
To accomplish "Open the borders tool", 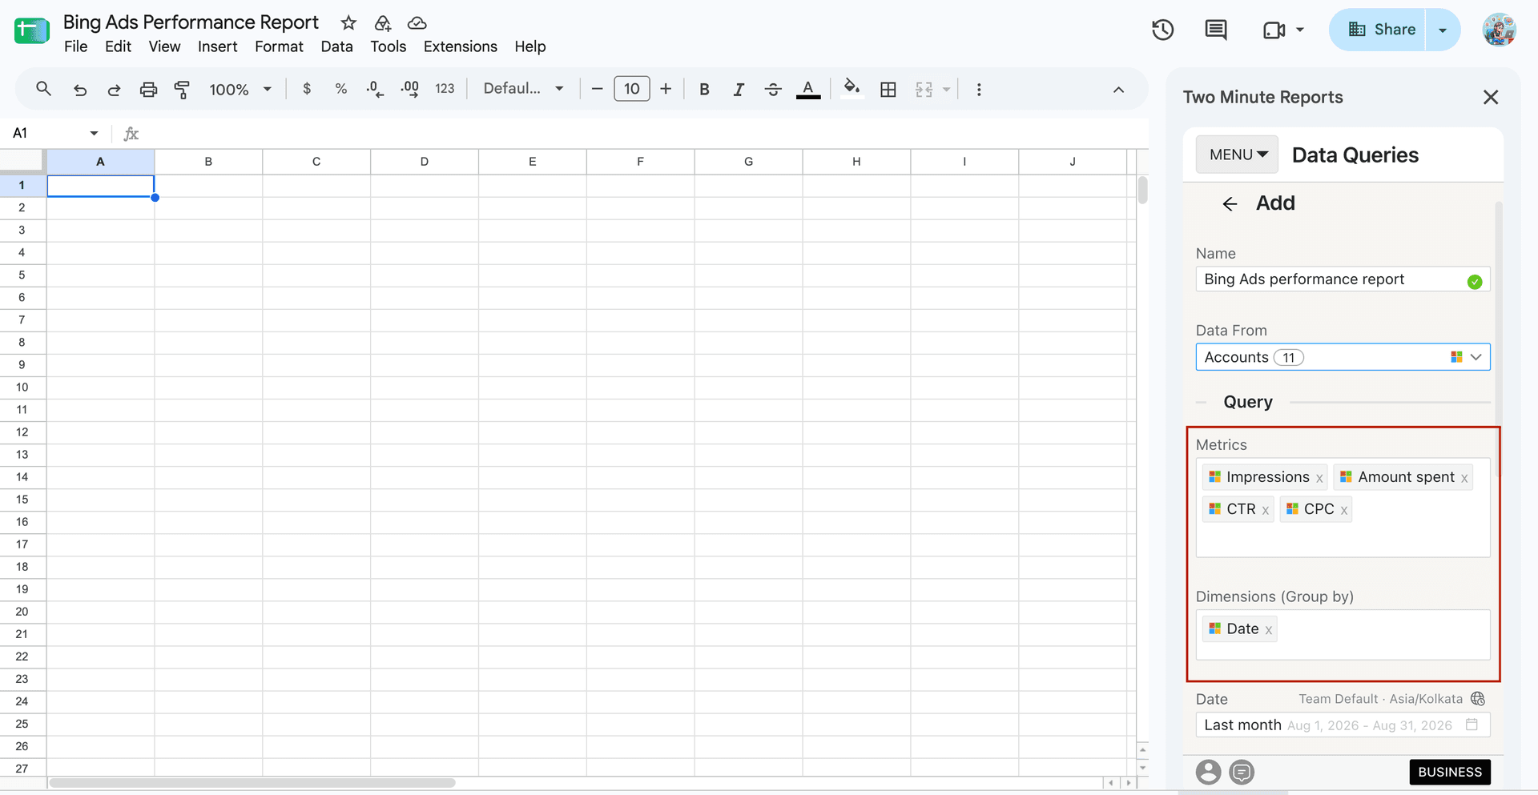I will 888,90.
